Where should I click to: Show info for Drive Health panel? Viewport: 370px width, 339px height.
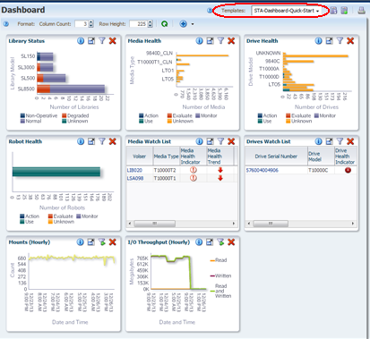click(x=319, y=41)
